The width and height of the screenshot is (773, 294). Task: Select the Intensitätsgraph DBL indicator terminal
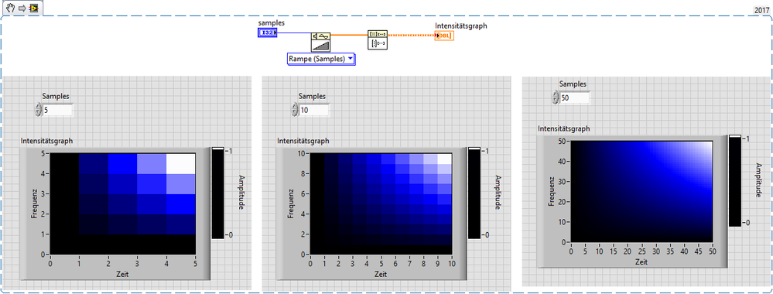[x=444, y=35]
